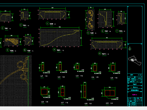
Task: Click the white site location map outline
Action: point(135,61)
